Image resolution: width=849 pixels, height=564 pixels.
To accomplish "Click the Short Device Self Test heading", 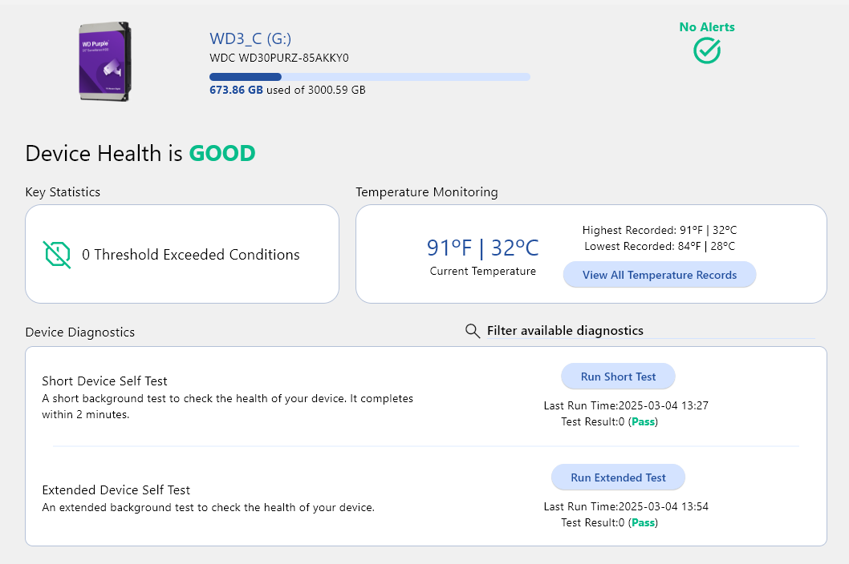I will pos(104,381).
